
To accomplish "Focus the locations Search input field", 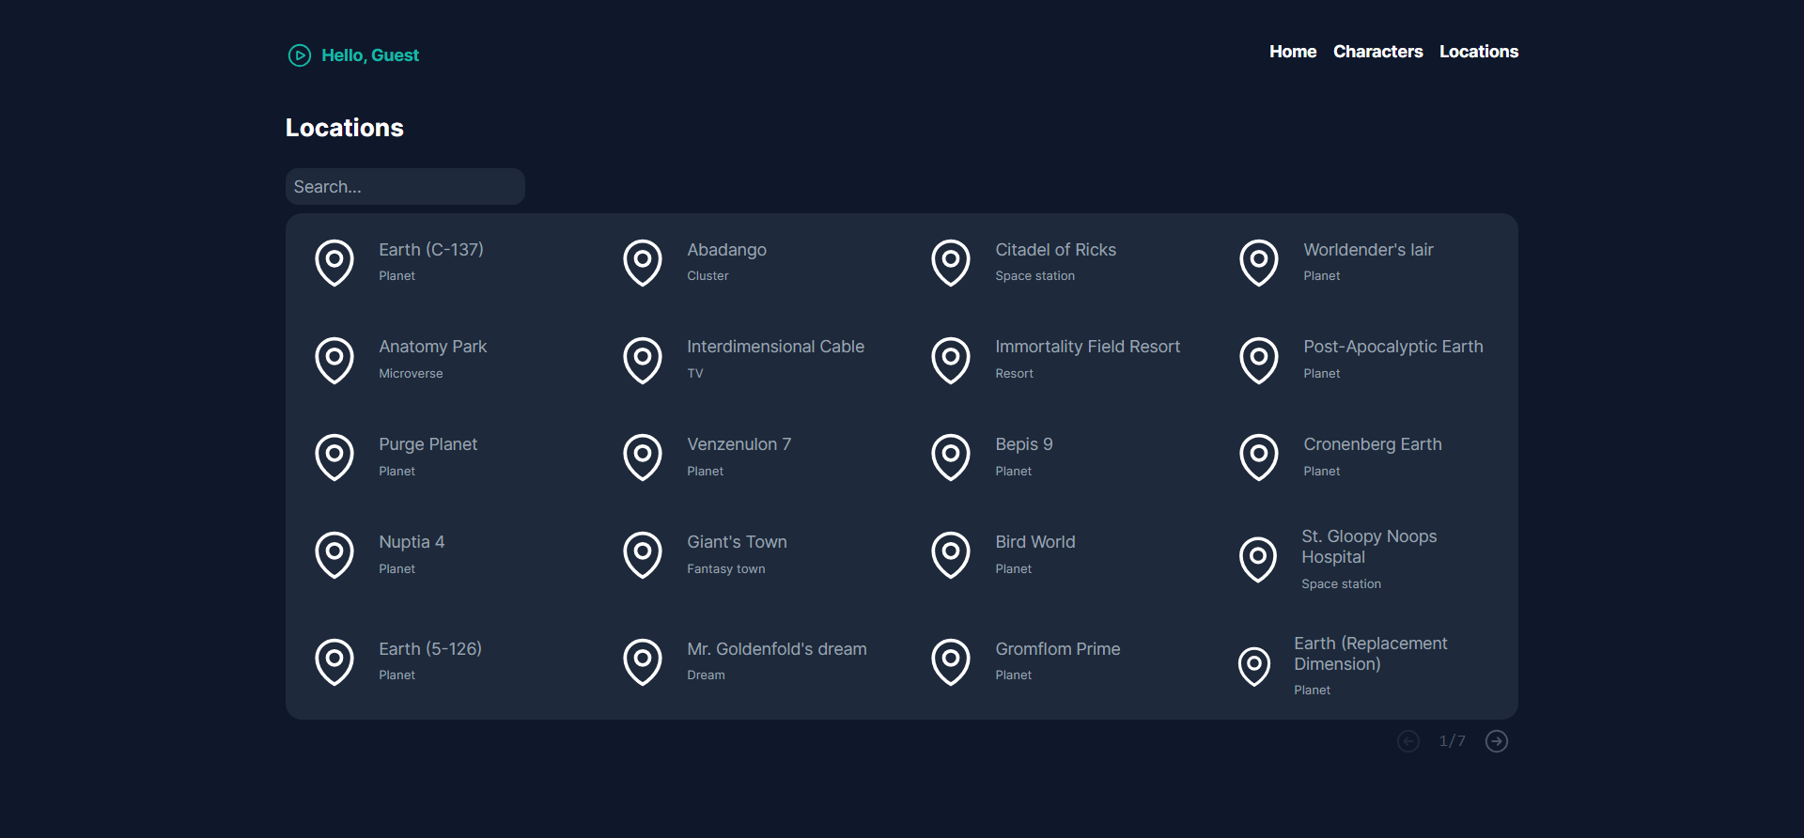I will (x=405, y=187).
